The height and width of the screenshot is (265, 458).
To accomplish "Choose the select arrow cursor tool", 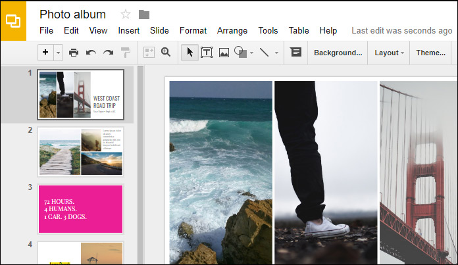I will [x=190, y=53].
